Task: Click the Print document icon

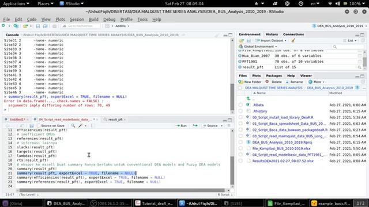Action: pos(54,26)
